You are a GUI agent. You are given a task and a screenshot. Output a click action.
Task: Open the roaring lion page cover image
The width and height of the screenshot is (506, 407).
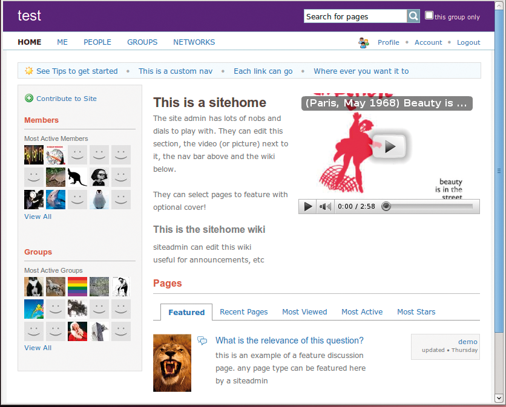(x=172, y=363)
